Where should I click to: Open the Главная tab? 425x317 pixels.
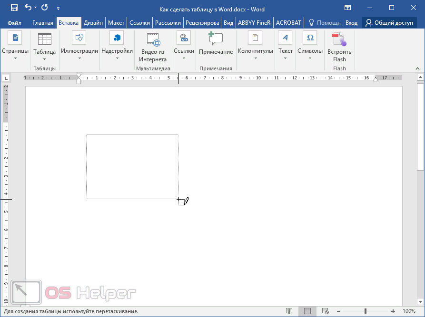(43, 23)
